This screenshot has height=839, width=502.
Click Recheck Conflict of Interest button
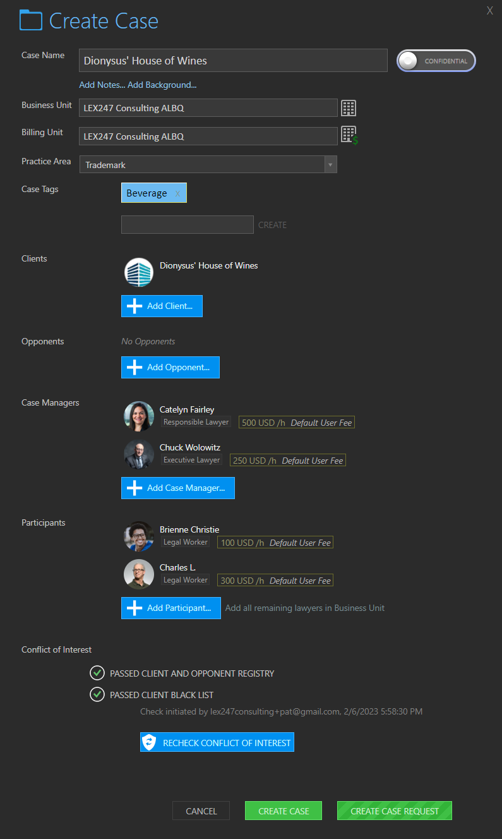pos(217,742)
